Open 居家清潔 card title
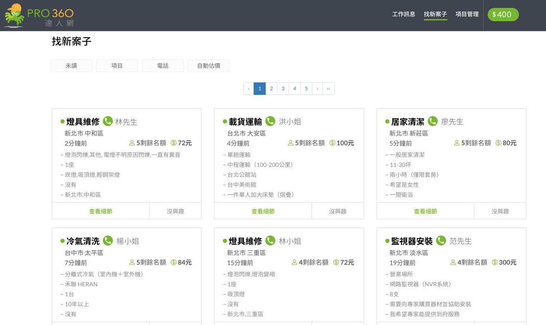 pos(408,122)
